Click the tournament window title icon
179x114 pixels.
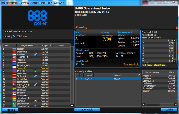pyautogui.click(x=3, y=3)
